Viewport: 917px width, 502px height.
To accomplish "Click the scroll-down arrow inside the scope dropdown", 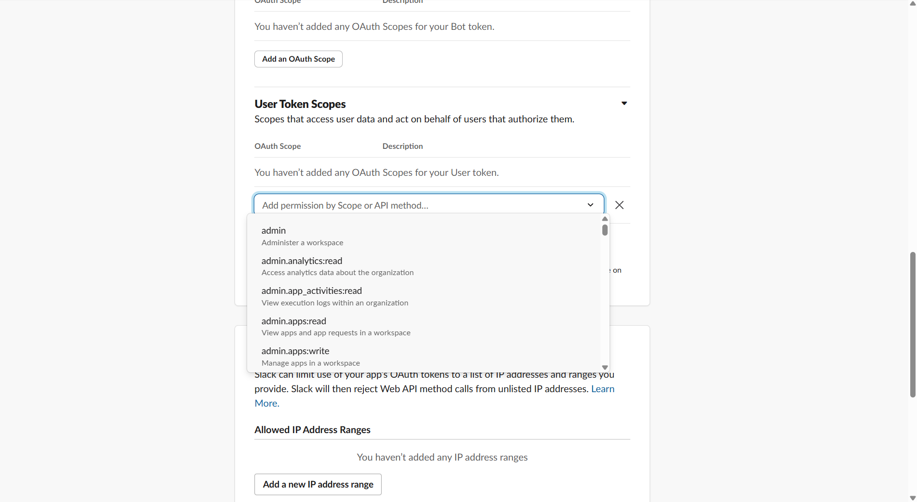I will pyautogui.click(x=604, y=367).
